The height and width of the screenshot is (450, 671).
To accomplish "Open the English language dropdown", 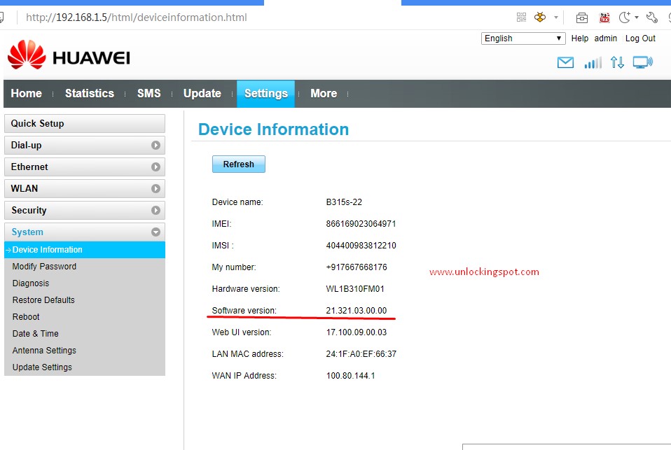I will [523, 38].
